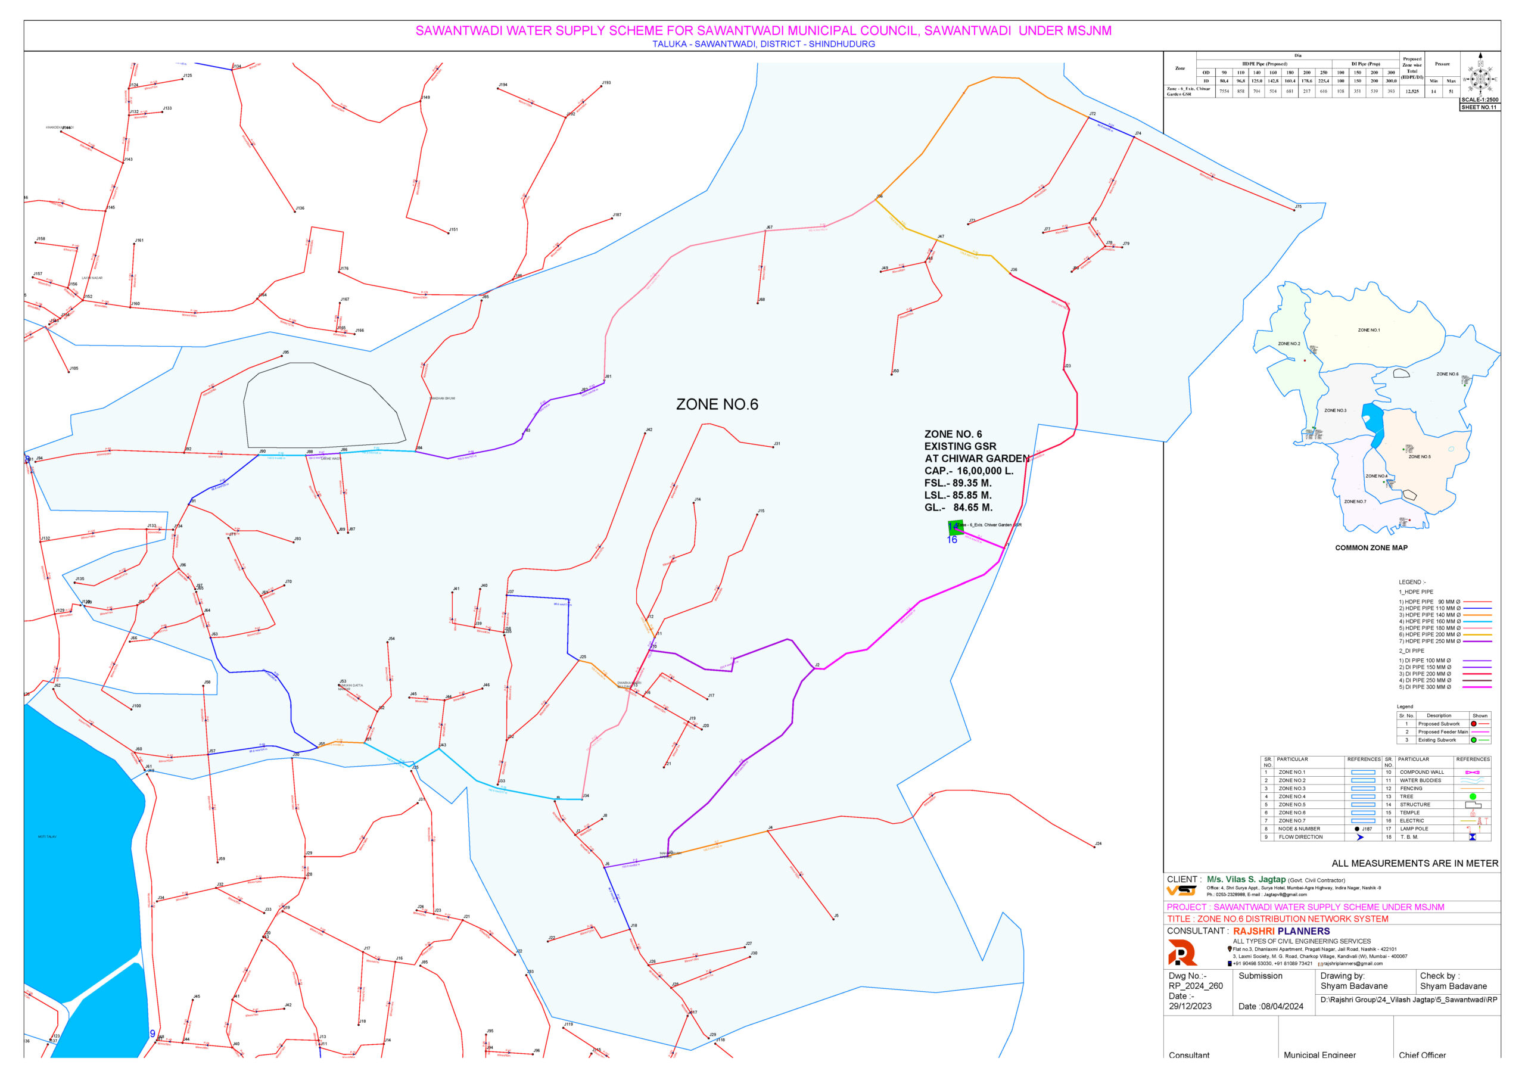The height and width of the screenshot is (1077, 1525).
Task: Click the HDPE 160 MM cyan line swatch
Action: coord(1478,621)
